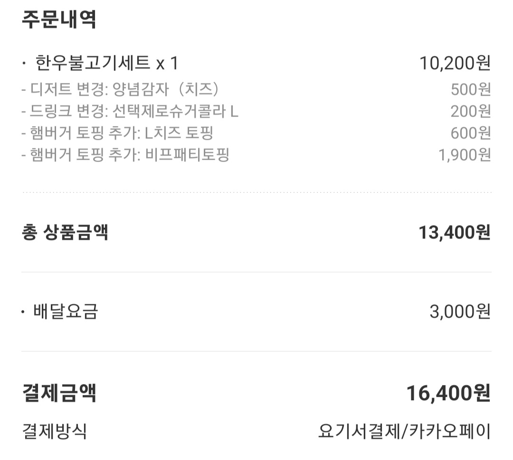
Task: Select the 3,000원 delivery fee
Action: [460, 312]
